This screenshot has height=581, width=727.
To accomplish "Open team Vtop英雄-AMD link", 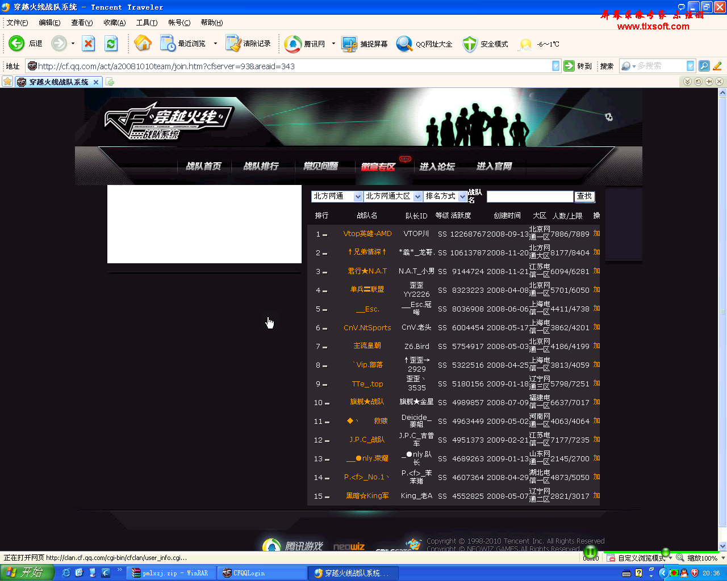I will pyautogui.click(x=367, y=234).
